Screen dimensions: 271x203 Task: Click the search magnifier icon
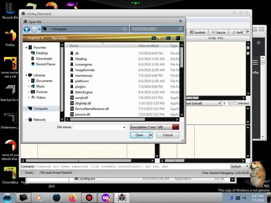point(180,29)
